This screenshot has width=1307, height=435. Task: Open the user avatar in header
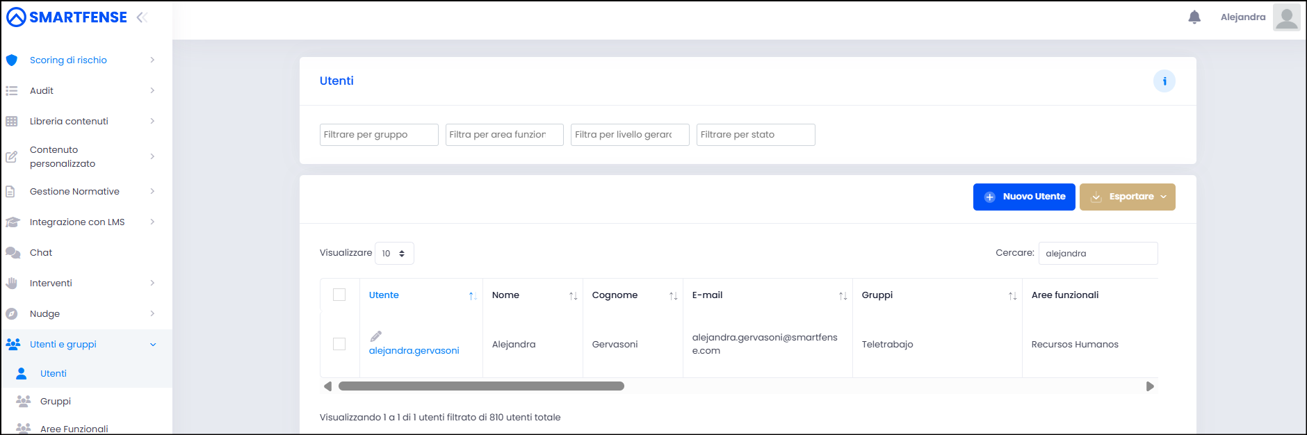[x=1287, y=17]
